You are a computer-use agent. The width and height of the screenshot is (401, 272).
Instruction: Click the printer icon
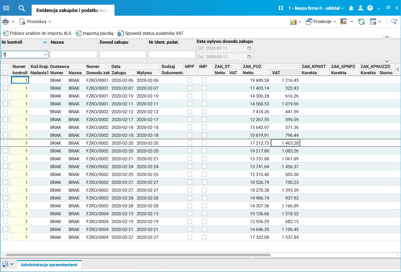point(5,21)
